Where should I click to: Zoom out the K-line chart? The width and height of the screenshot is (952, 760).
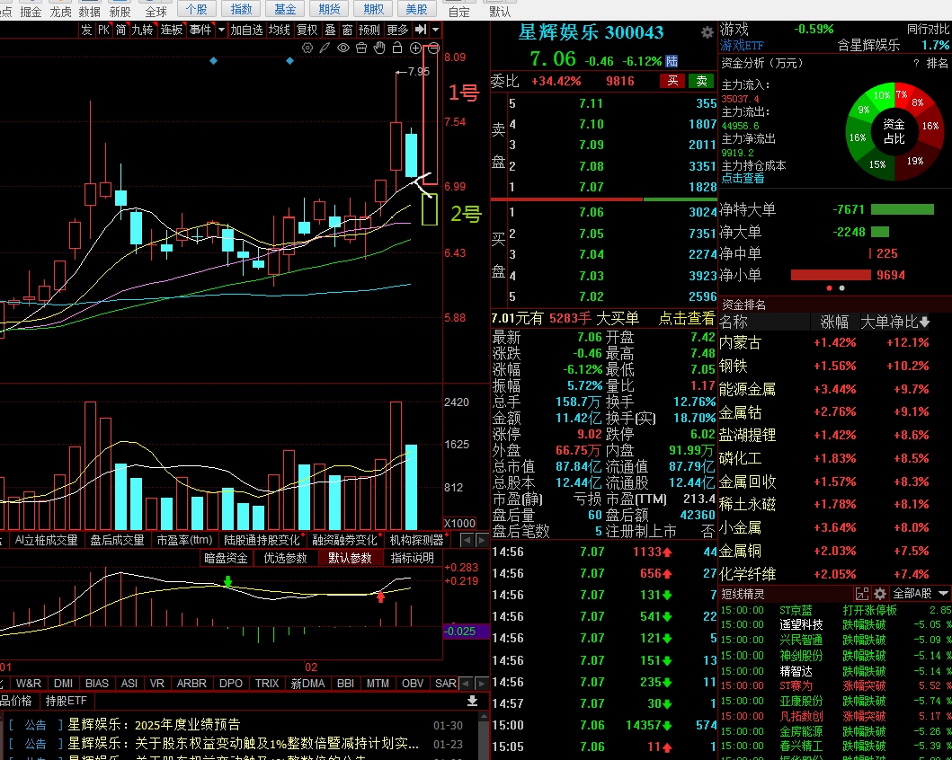tap(433, 49)
